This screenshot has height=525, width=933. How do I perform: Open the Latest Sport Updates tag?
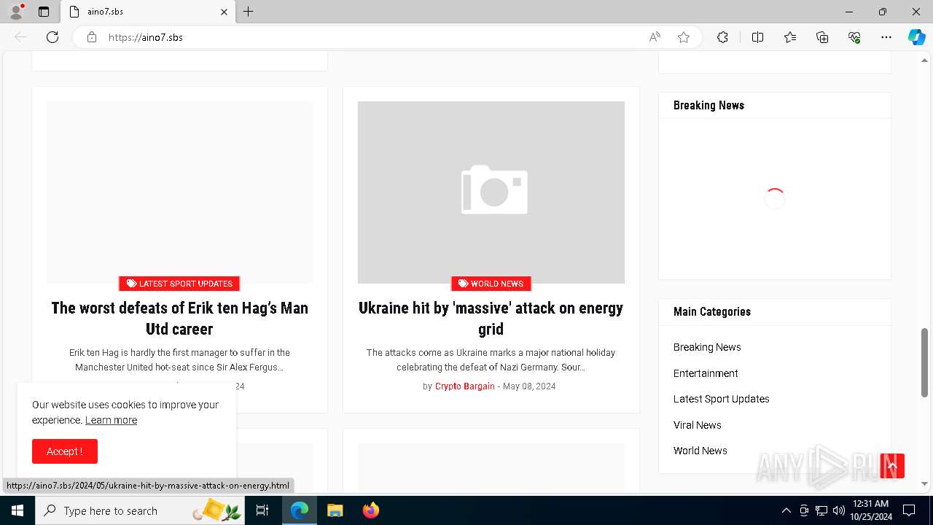[x=179, y=284]
